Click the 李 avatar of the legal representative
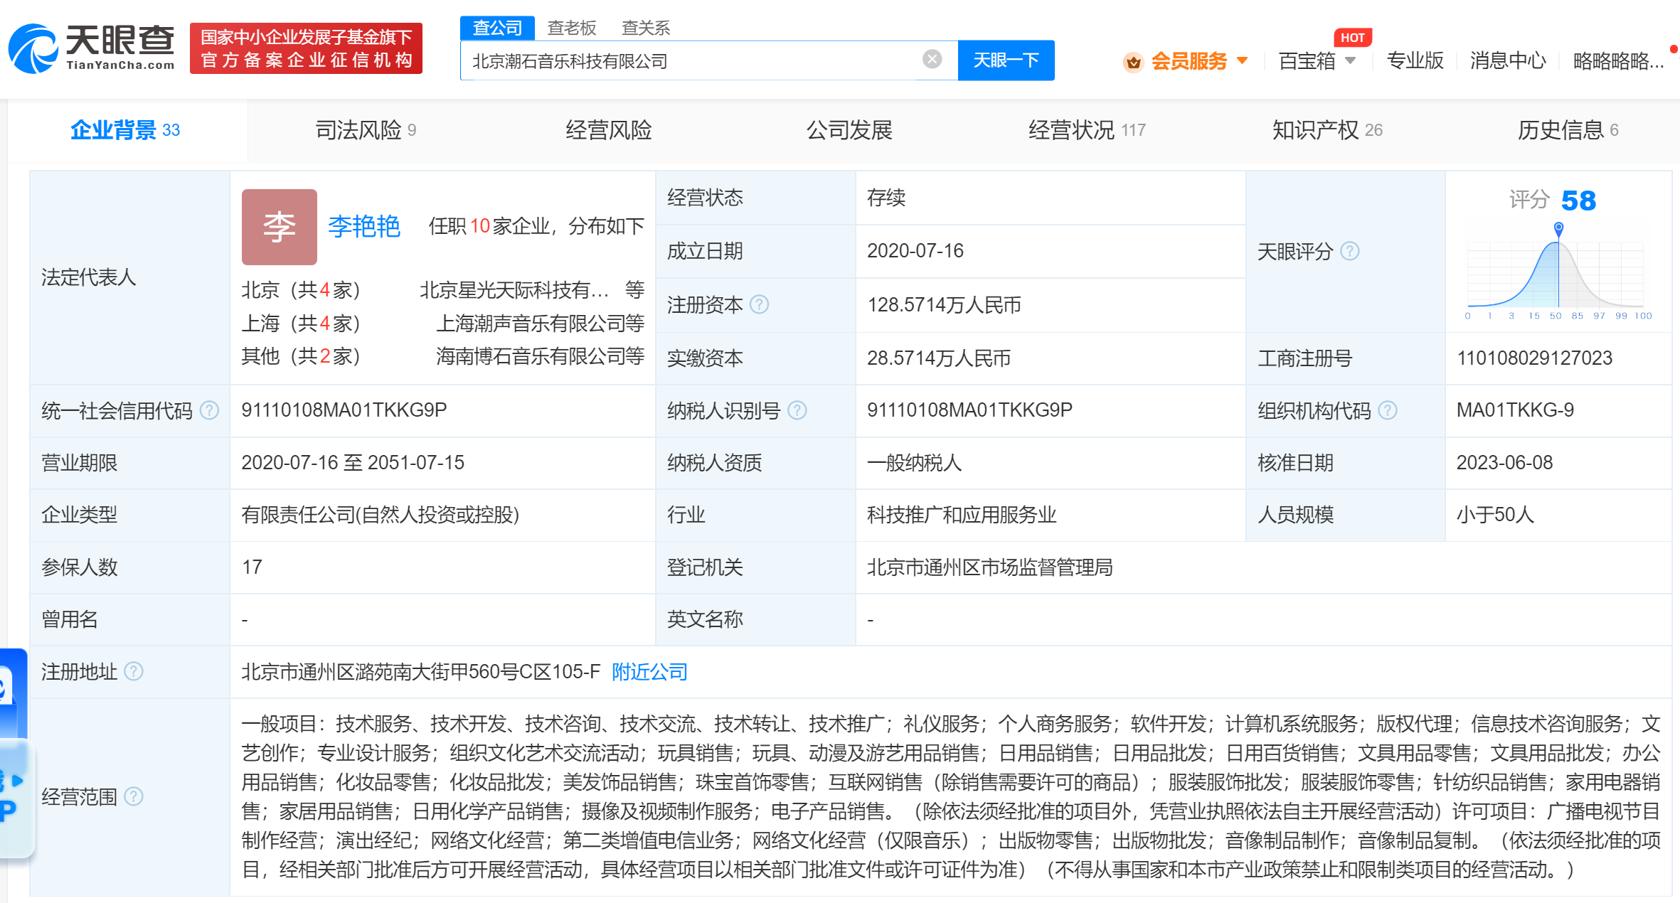 coord(280,227)
